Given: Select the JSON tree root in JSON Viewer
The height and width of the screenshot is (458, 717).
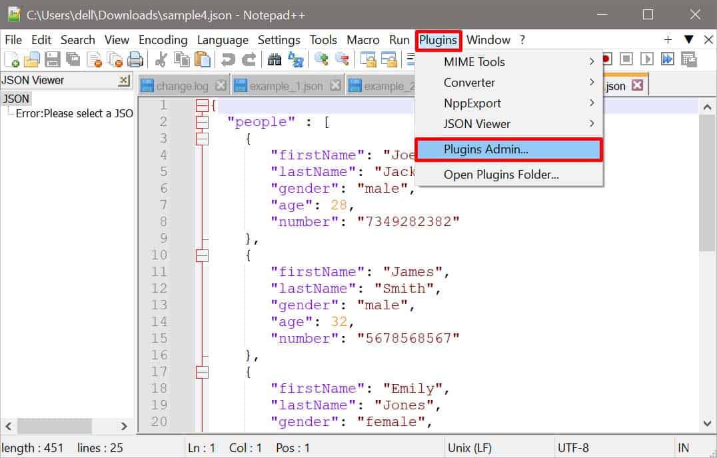Looking at the screenshot, I should [x=16, y=99].
